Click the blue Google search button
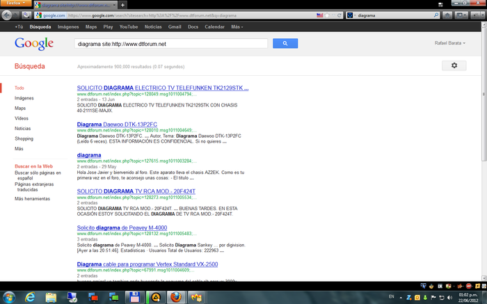The image size is (487, 304). point(285,43)
